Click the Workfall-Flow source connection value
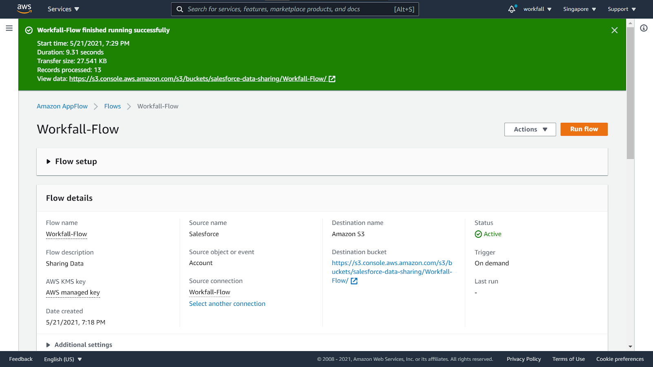The height and width of the screenshot is (367, 653). (x=209, y=292)
